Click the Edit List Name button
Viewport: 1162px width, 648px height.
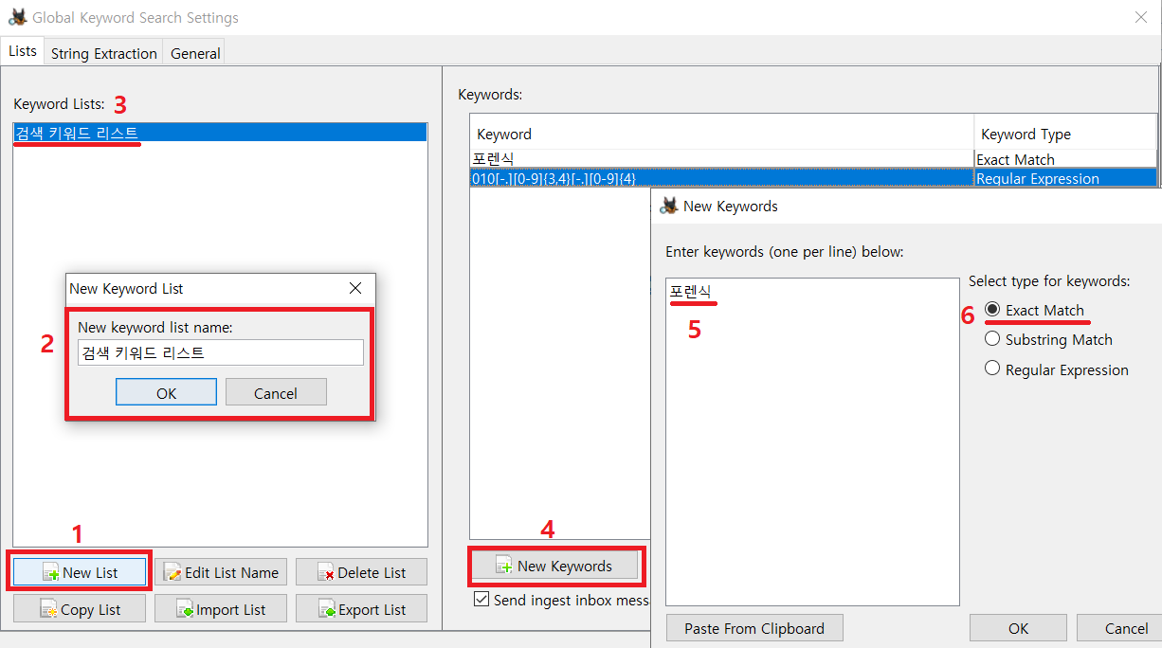(221, 572)
